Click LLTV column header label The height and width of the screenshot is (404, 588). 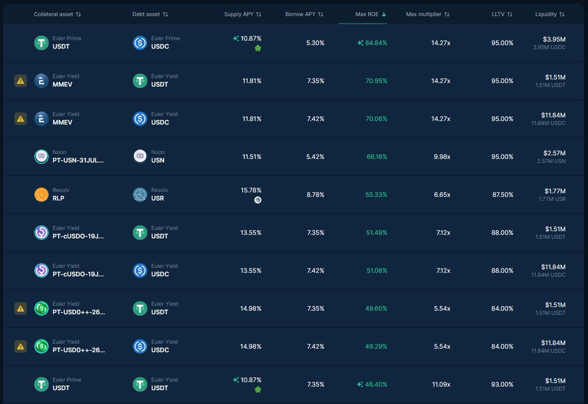tap(498, 14)
